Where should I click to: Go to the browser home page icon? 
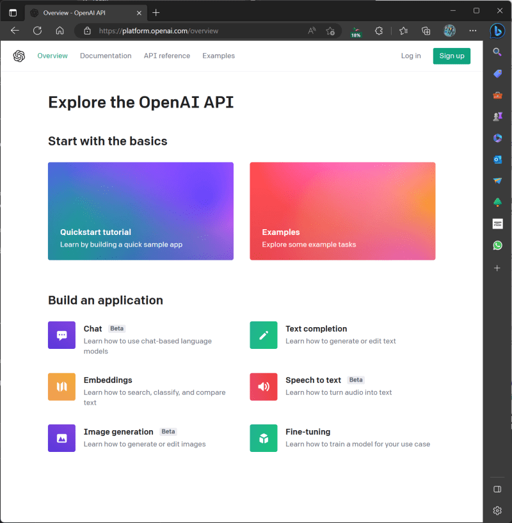coord(60,31)
